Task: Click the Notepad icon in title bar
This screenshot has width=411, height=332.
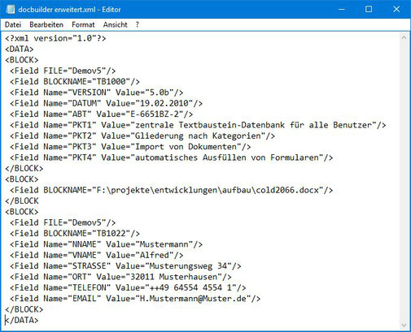Action: coord(11,9)
